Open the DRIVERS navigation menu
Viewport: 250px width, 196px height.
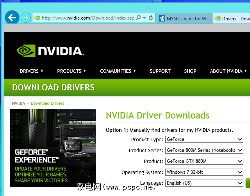point(31,71)
